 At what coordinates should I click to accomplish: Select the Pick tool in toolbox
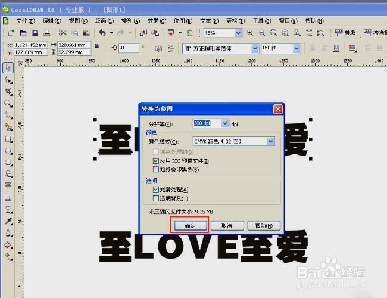tap(8, 68)
